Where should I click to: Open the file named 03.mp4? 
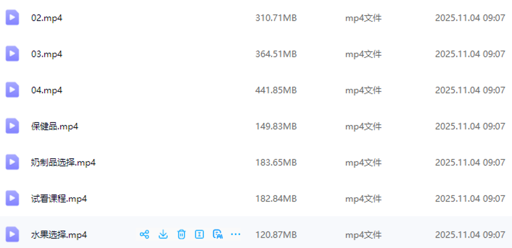[x=47, y=54]
